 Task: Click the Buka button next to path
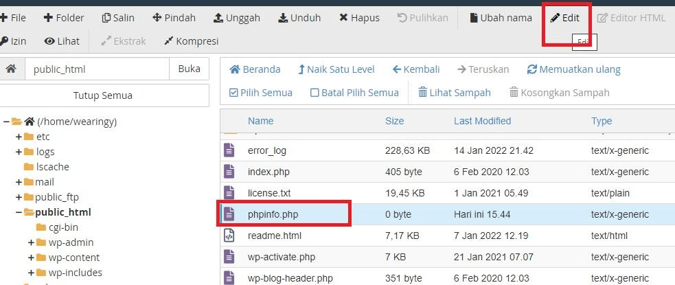[189, 69]
